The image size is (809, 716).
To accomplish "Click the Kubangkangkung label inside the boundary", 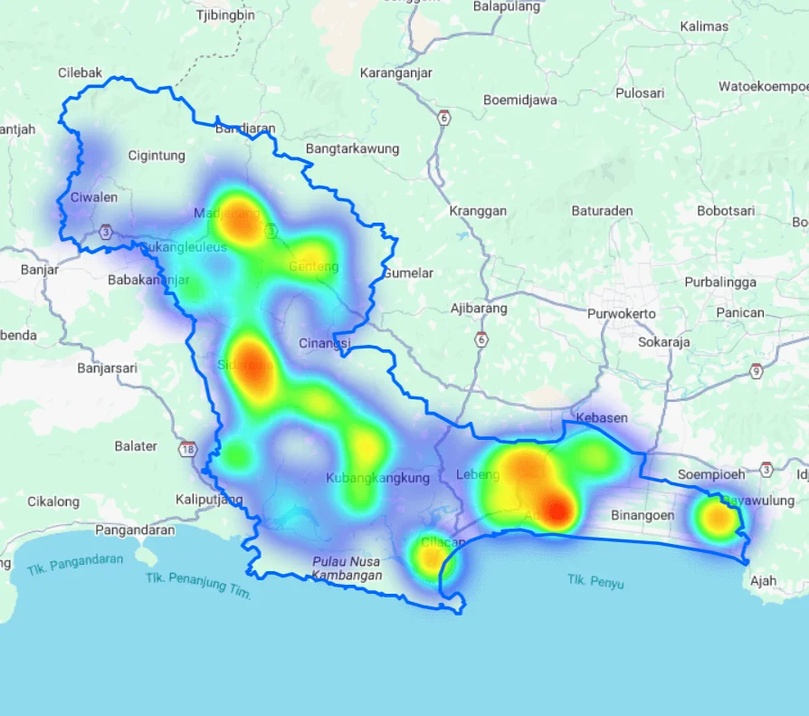I will [377, 479].
